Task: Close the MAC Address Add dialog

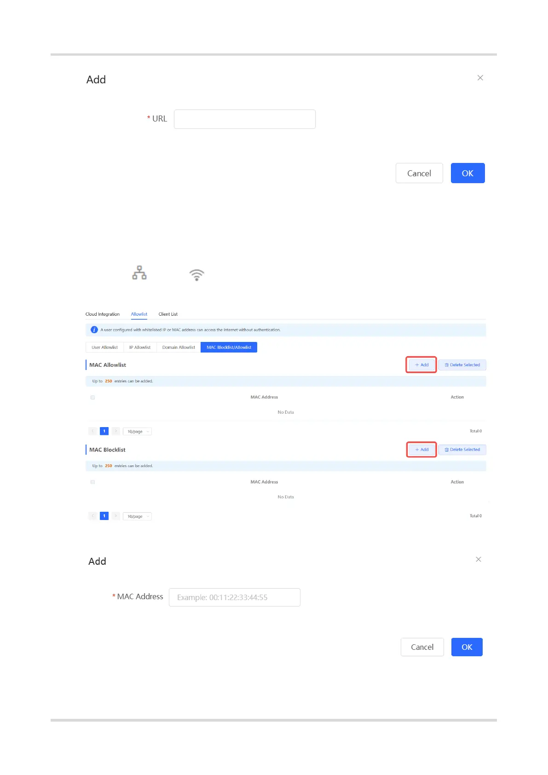Action: [x=479, y=559]
